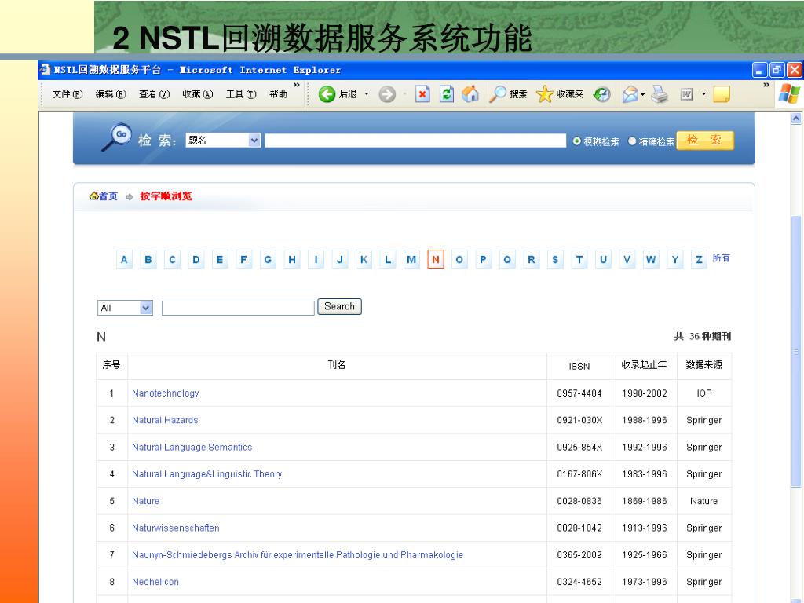Screen dimensions: 804x603
Task: Click the History toolbar icon
Action: [601, 94]
